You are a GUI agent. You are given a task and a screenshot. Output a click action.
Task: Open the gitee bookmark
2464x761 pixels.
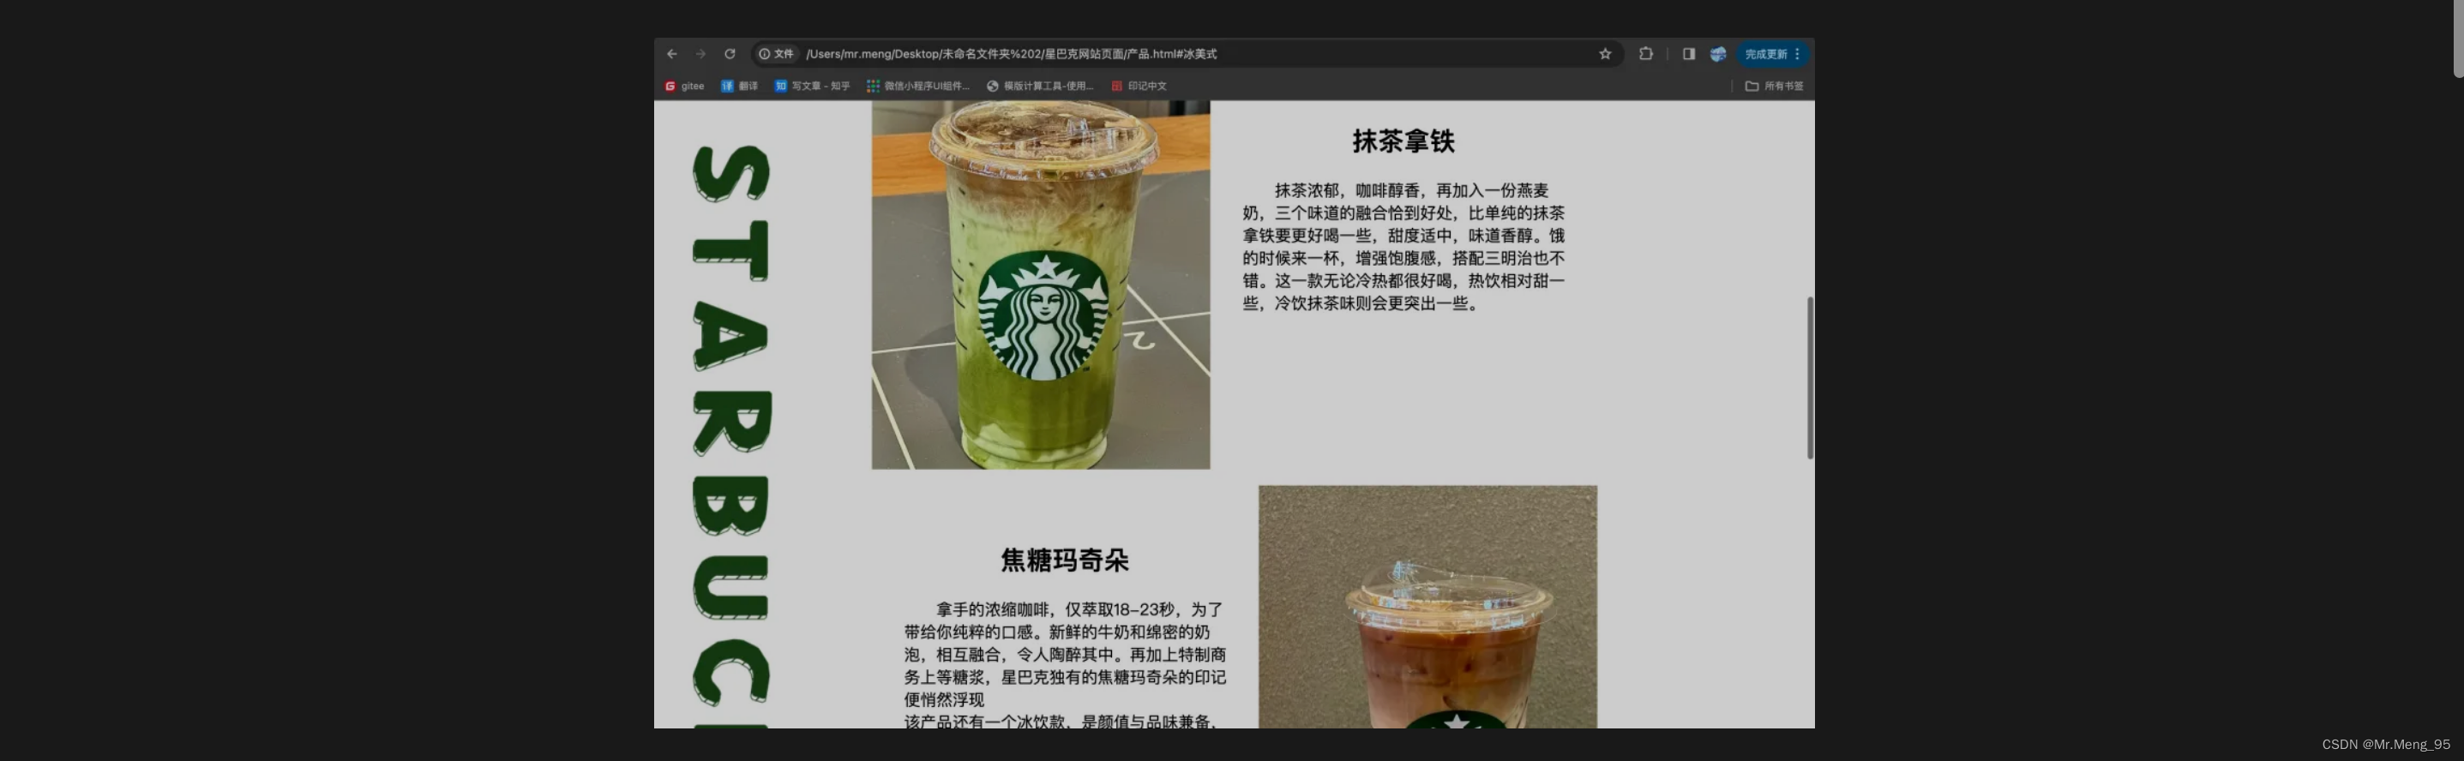point(685,86)
